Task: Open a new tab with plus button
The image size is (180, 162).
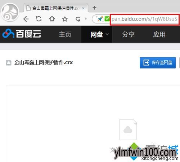Action: pyautogui.click(x=94, y=8)
